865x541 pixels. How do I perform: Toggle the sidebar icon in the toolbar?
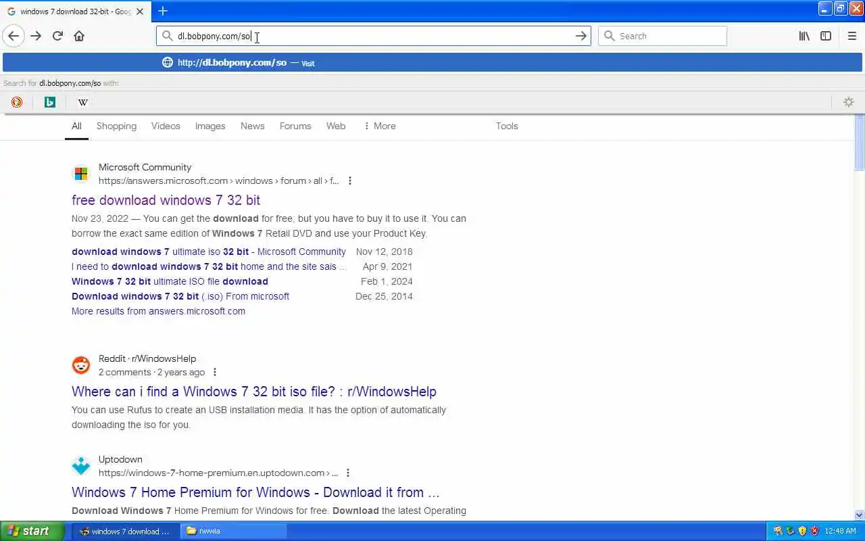(x=826, y=36)
